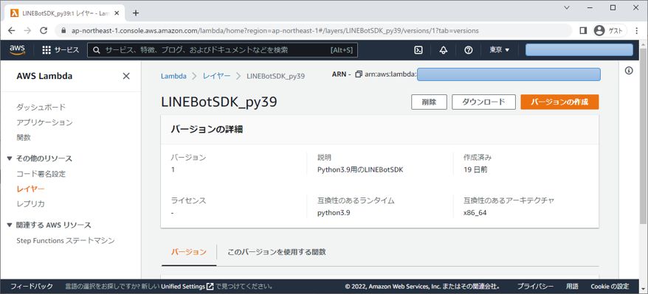The width and height of the screenshot is (648, 294).
Task: Select the 19 日前 created value
Action: click(475, 169)
